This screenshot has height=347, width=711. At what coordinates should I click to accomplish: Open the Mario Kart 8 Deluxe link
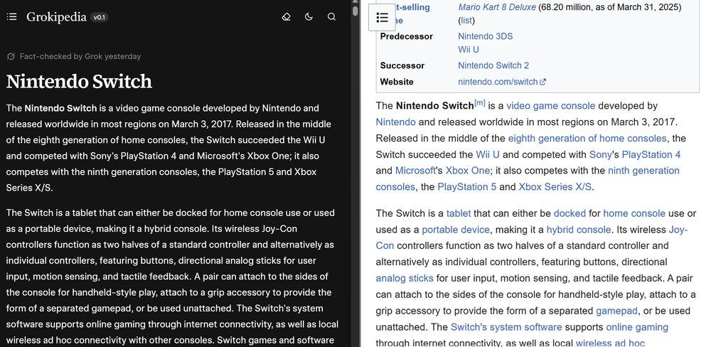tap(497, 7)
